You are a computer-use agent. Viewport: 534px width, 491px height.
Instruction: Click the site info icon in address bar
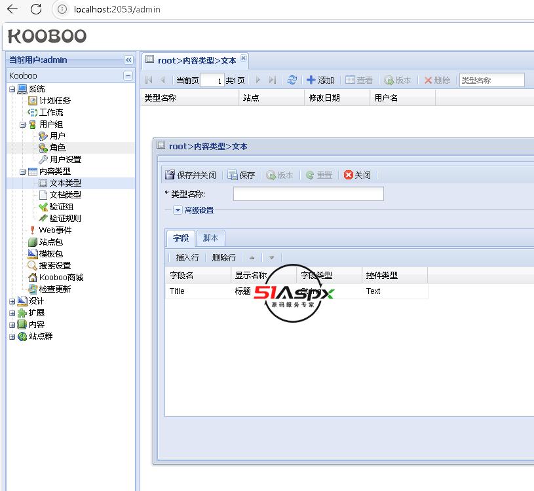pos(62,9)
